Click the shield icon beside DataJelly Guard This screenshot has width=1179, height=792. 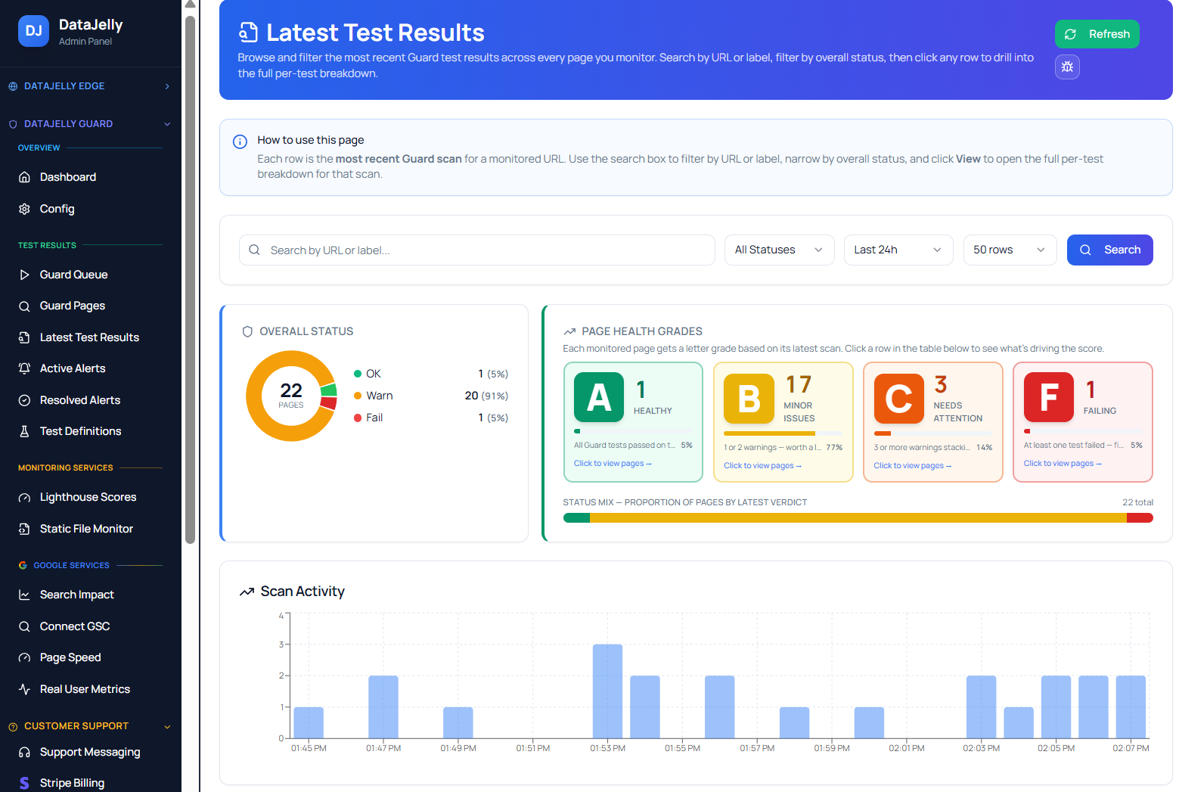click(x=13, y=124)
